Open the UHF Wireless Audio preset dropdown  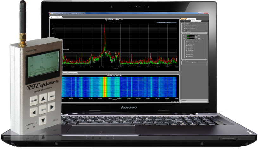[x=196, y=21]
